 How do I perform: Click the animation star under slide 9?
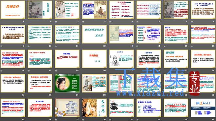[x=2, y=46]
